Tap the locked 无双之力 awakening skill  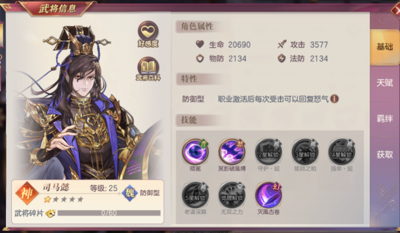click(232, 196)
